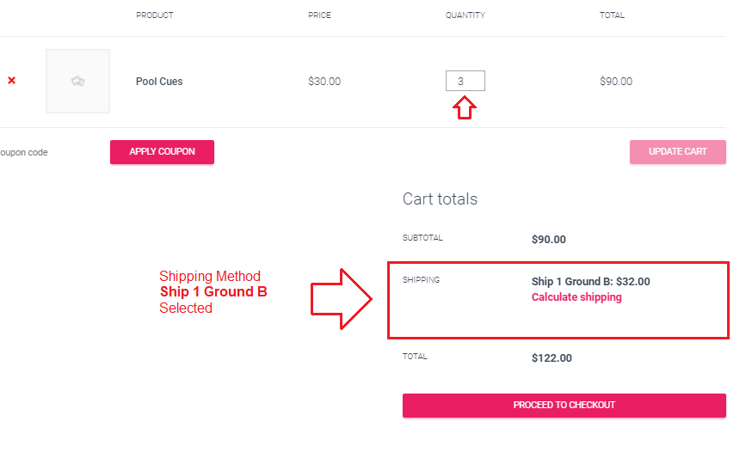Click the red up arrow below quantity
Screen dimensions: 746x452
465,108
